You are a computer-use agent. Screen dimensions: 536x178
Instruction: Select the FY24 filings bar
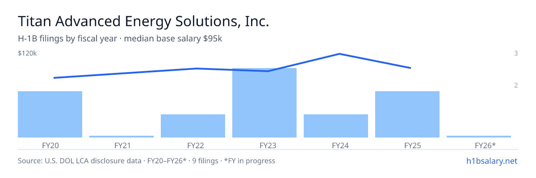pos(336,126)
